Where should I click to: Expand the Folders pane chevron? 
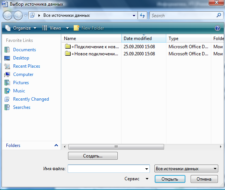[56, 145]
